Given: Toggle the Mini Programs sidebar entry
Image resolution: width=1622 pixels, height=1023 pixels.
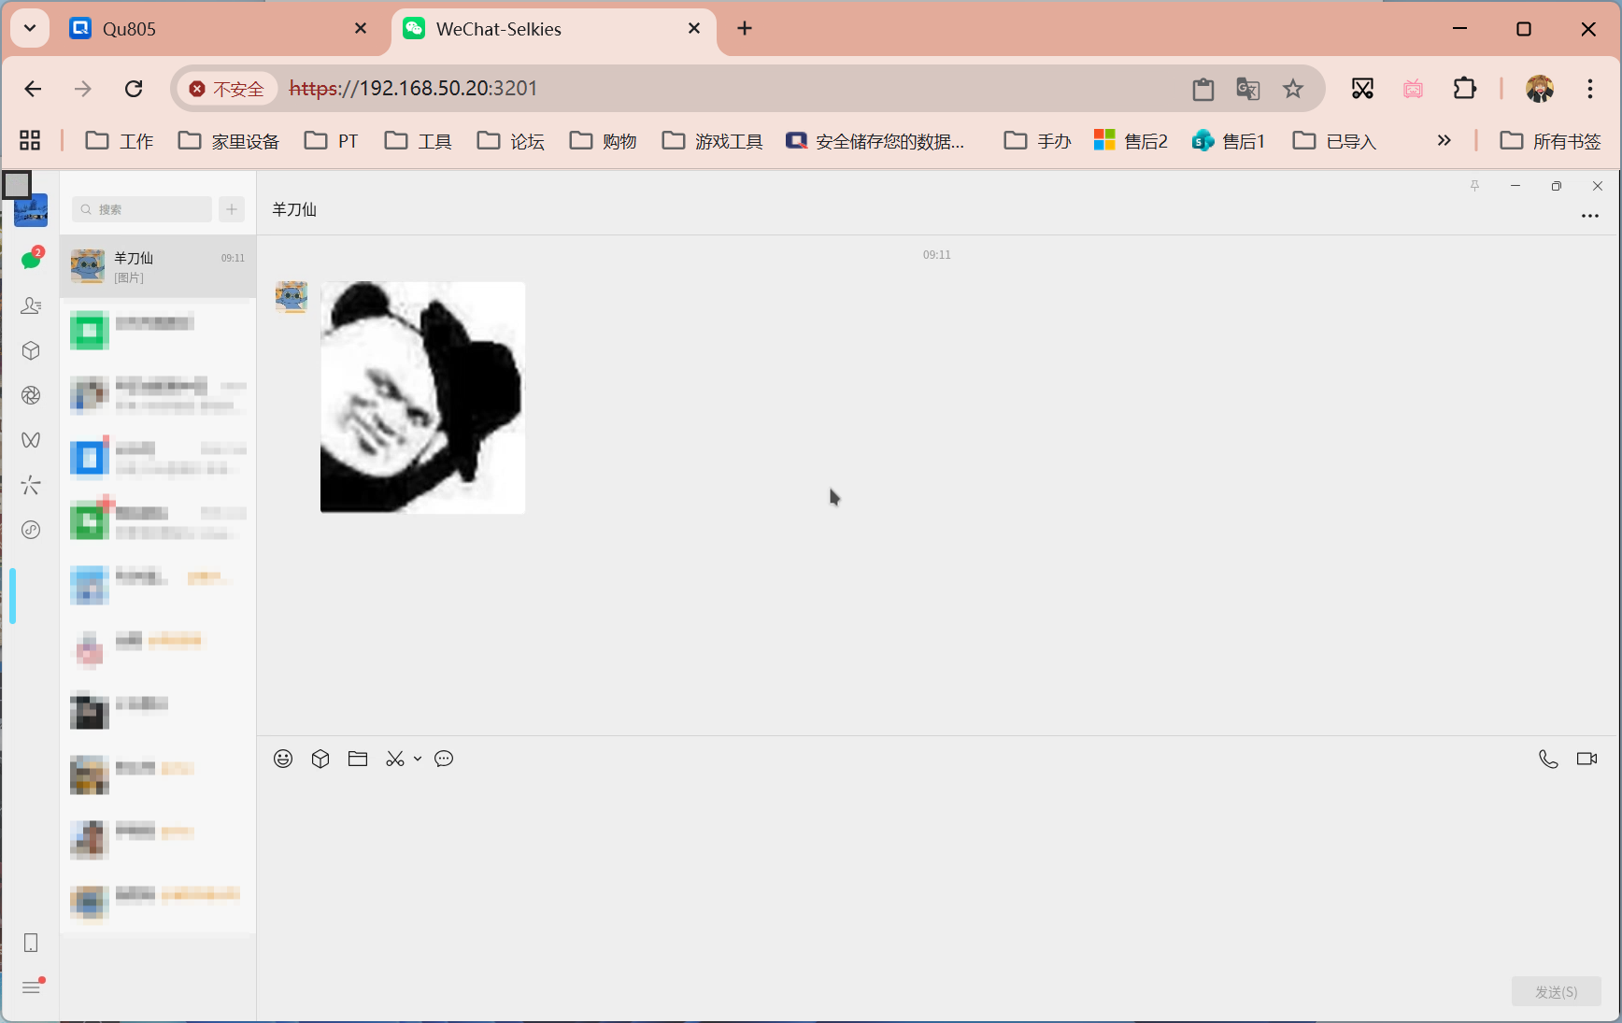Looking at the screenshot, I should (31, 350).
